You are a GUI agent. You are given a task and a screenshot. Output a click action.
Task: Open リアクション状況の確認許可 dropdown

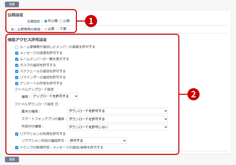[97, 140]
